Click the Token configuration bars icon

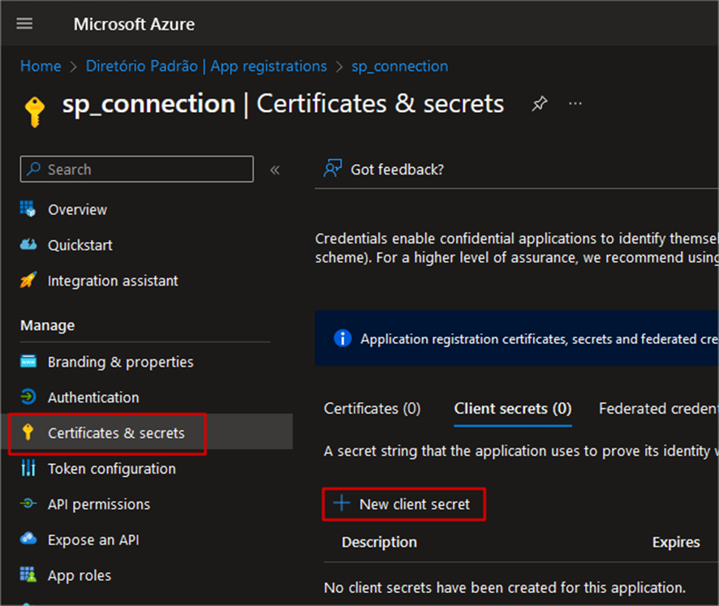(x=28, y=467)
